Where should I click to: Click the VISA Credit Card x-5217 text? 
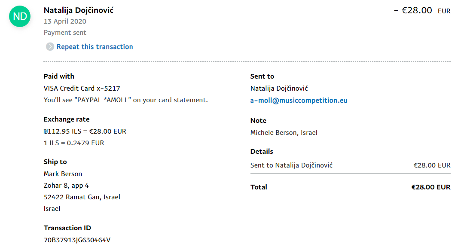tap(82, 88)
